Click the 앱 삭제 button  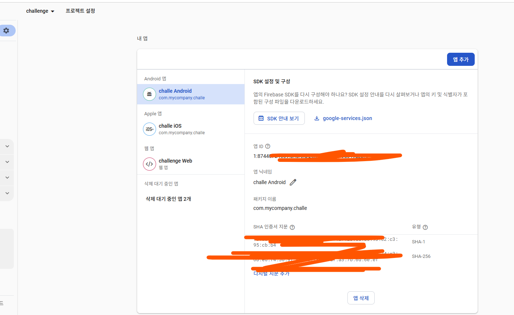pyautogui.click(x=361, y=298)
